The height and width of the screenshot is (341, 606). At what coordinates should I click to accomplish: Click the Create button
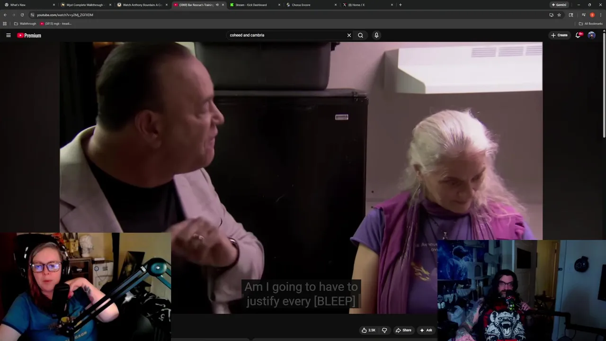coord(559,35)
